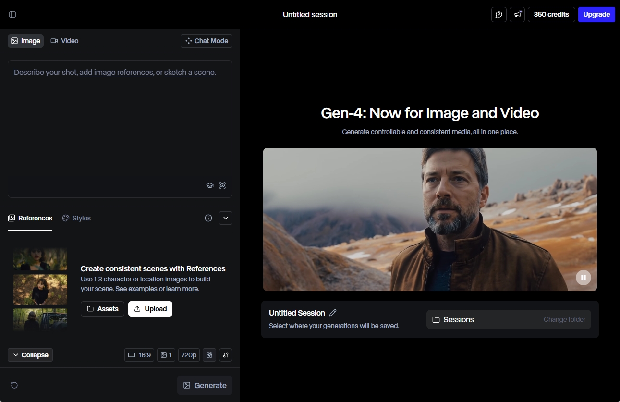Click the 'Create consistent scenes with References' heading

pyautogui.click(x=153, y=268)
